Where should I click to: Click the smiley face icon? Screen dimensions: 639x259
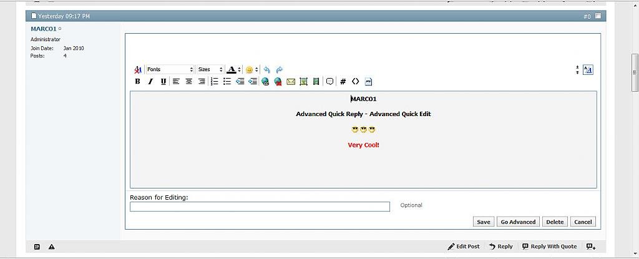point(249,70)
